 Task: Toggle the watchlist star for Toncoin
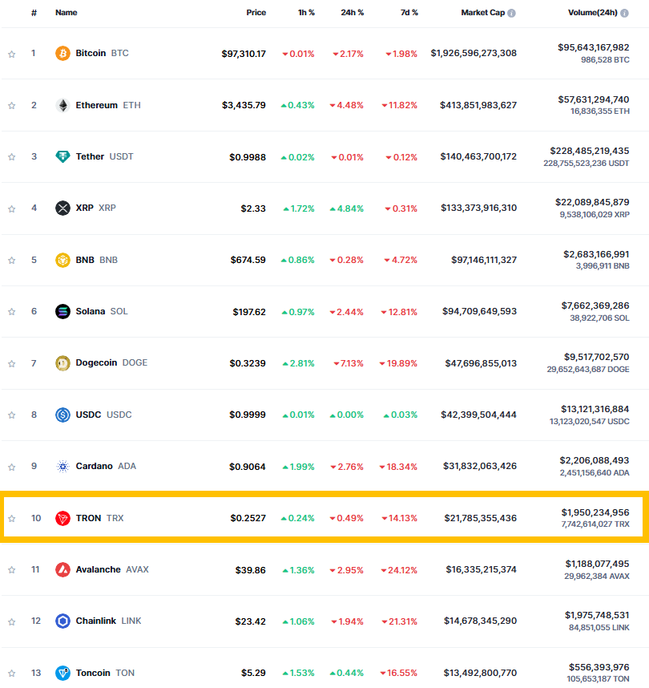12,673
